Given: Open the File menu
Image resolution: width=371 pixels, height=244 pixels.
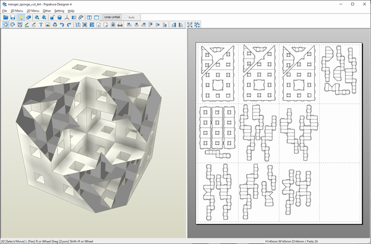Looking at the screenshot, I should coord(4,11).
